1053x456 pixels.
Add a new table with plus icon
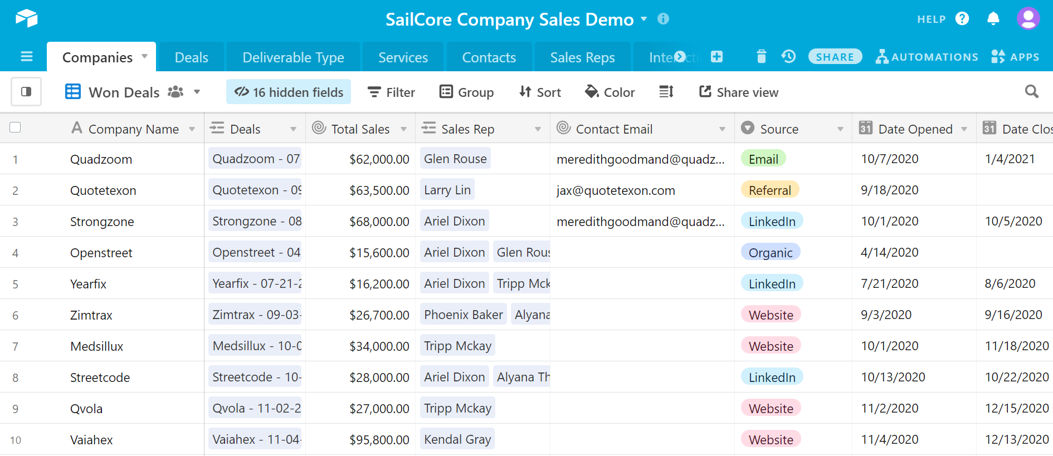pyautogui.click(x=716, y=57)
